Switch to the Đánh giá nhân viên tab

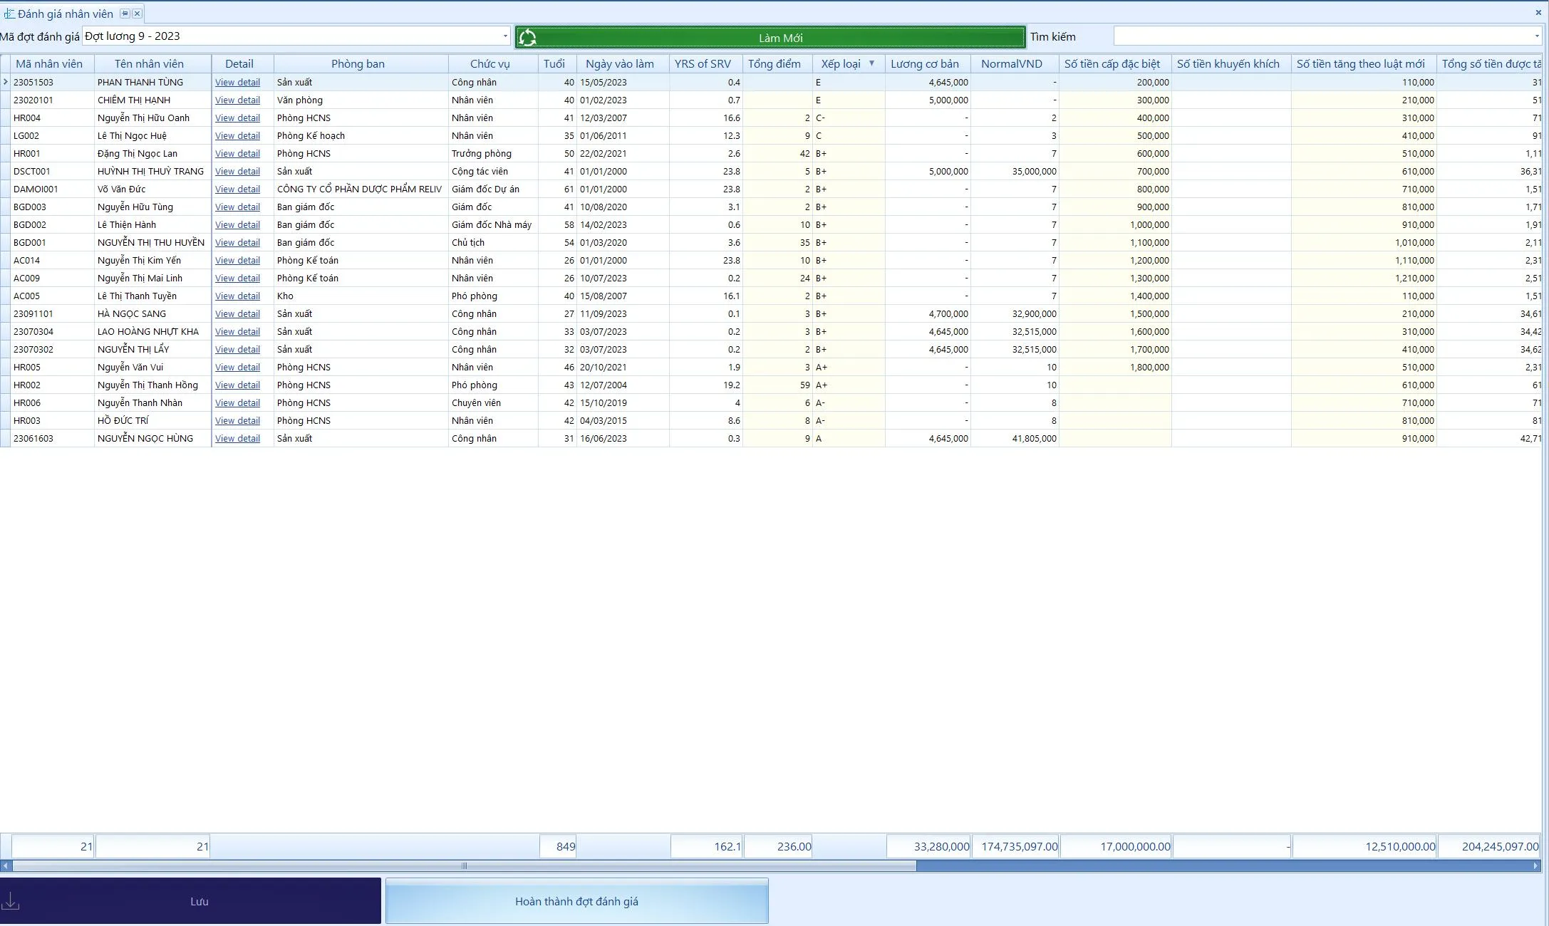65,14
